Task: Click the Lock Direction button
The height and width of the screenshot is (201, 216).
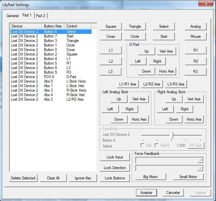Action: pos(115,168)
